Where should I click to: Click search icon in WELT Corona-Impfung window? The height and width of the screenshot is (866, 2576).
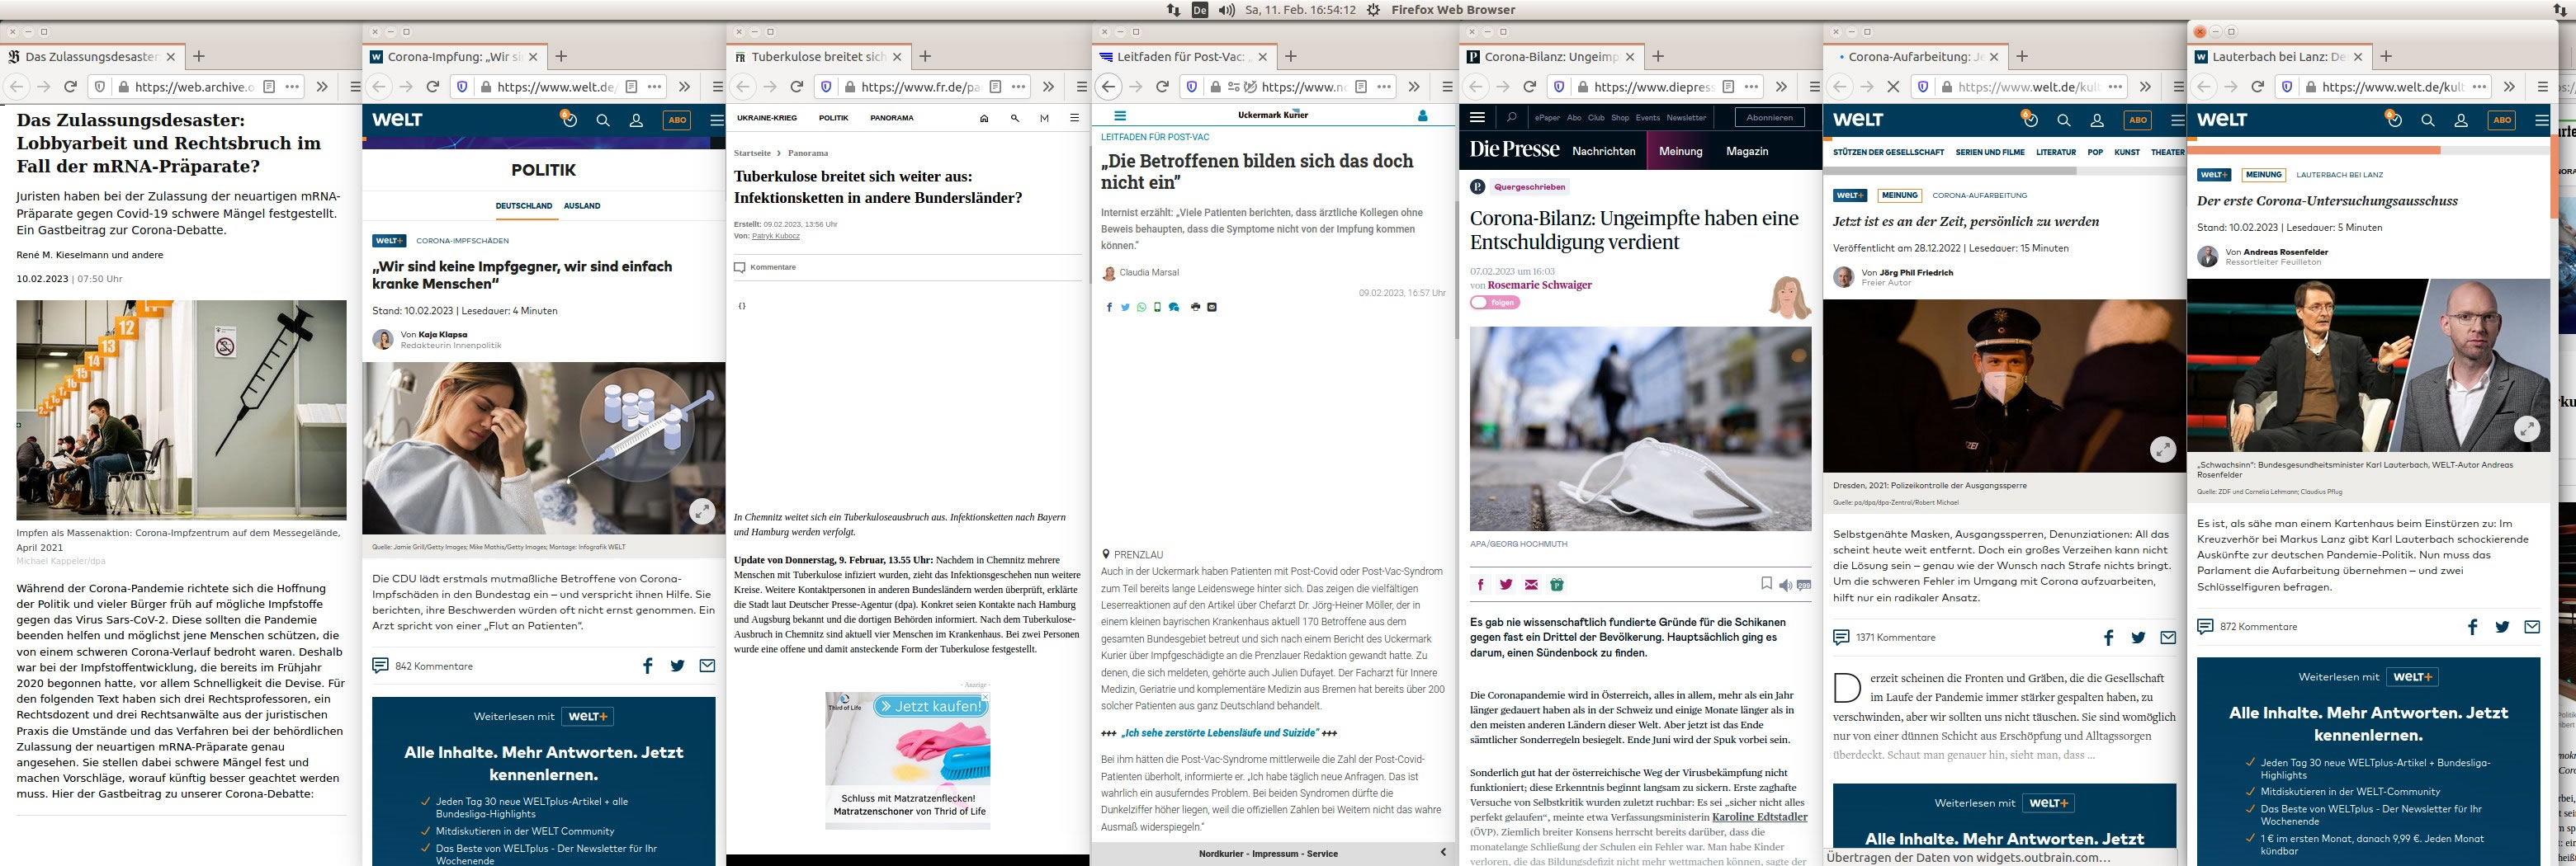pyautogui.click(x=603, y=120)
